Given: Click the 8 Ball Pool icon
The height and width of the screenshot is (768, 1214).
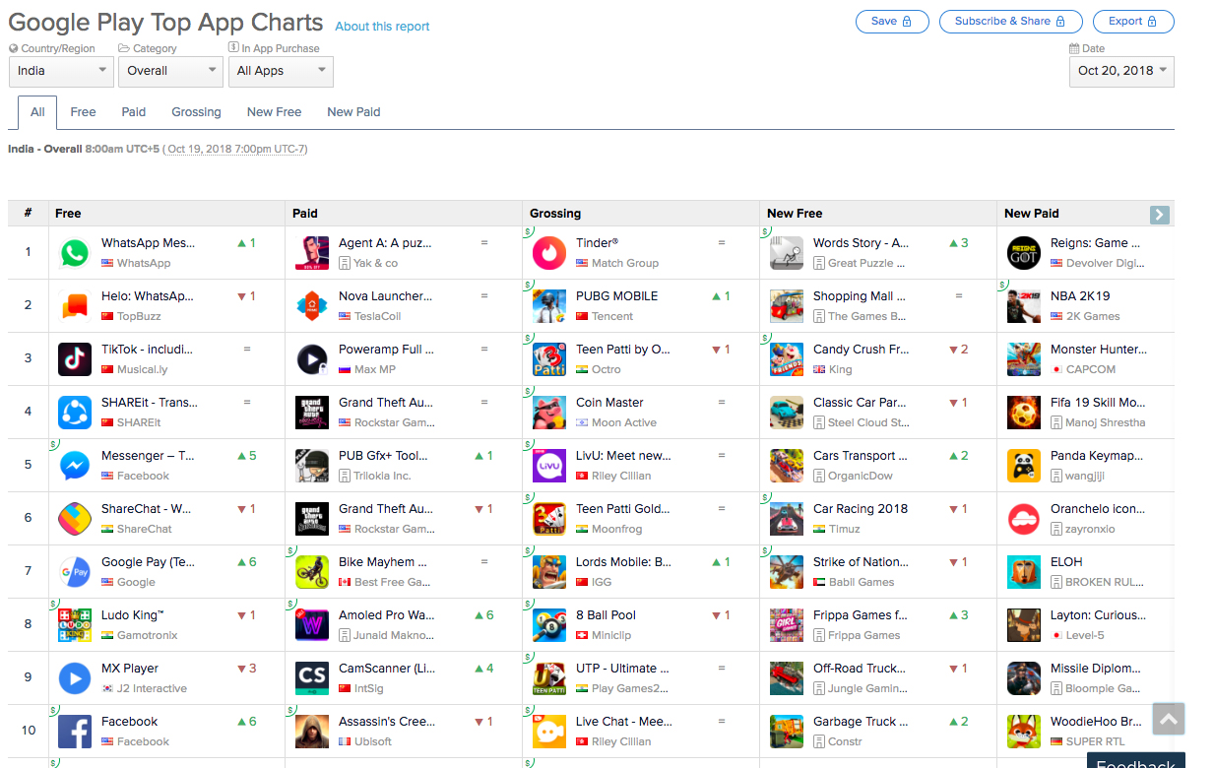Looking at the screenshot, I should coord(549,625).
